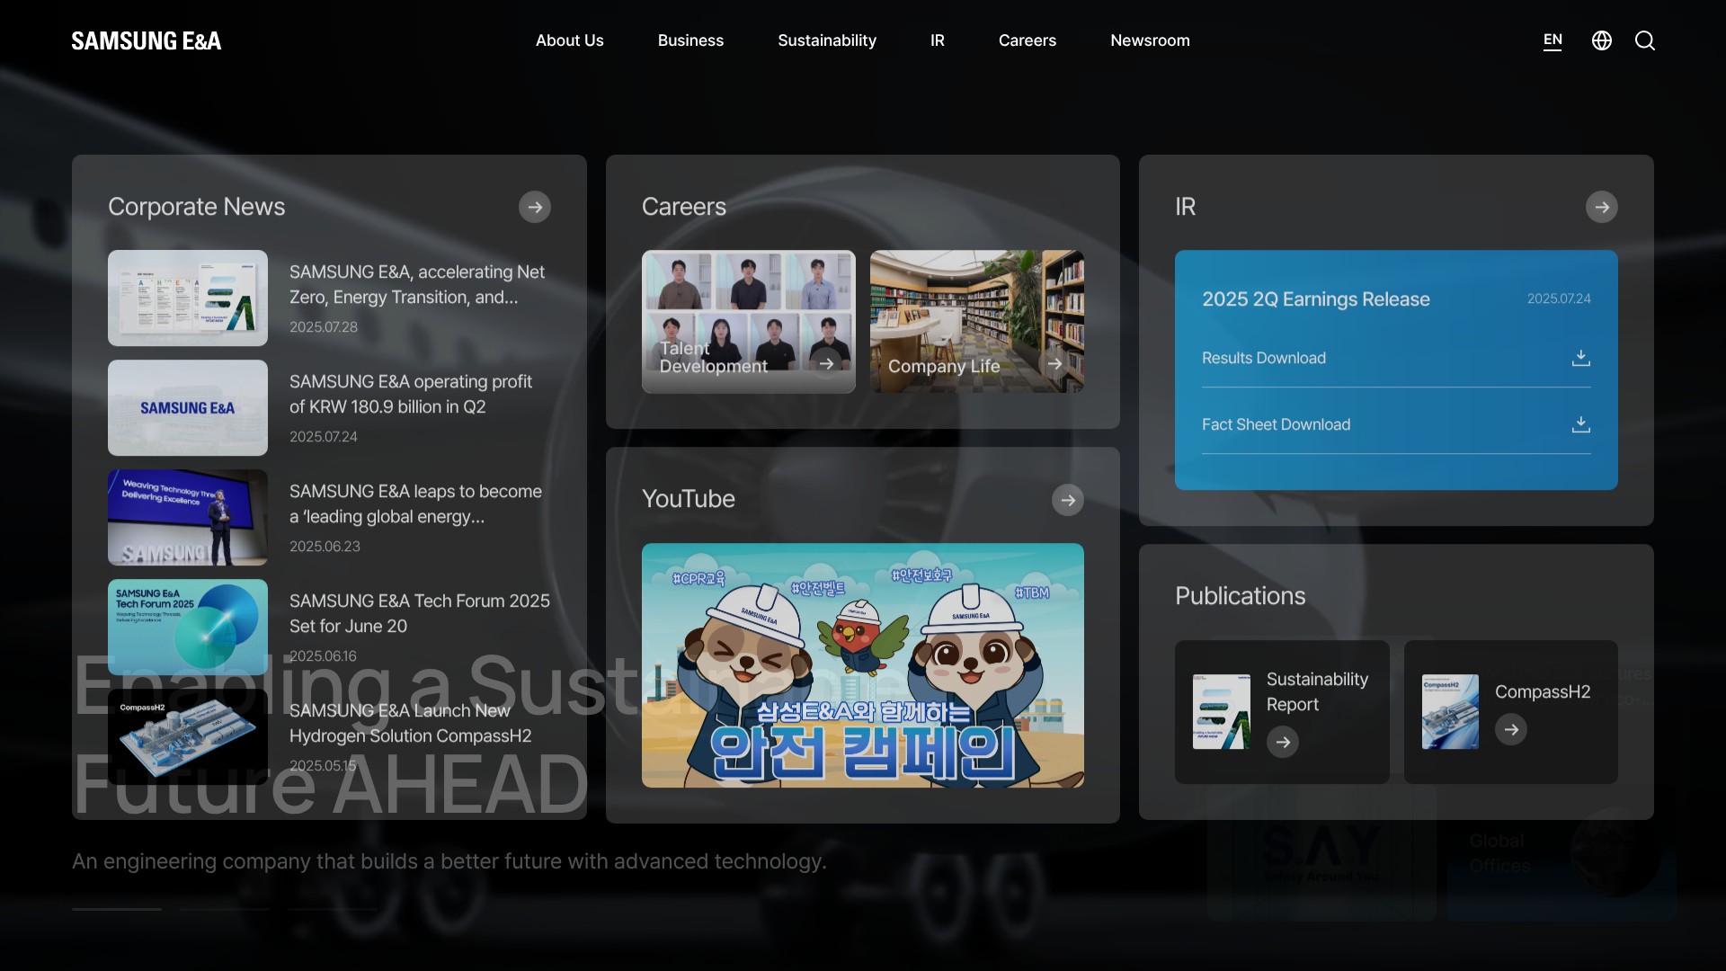Play the safety campaign YouTube video thumbnail
This screenshot has width=1726, height=971.
[x=862, y=665]
